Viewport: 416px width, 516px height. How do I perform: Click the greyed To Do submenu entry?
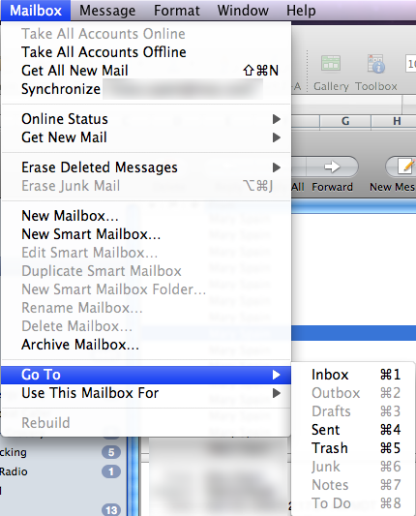353,503
